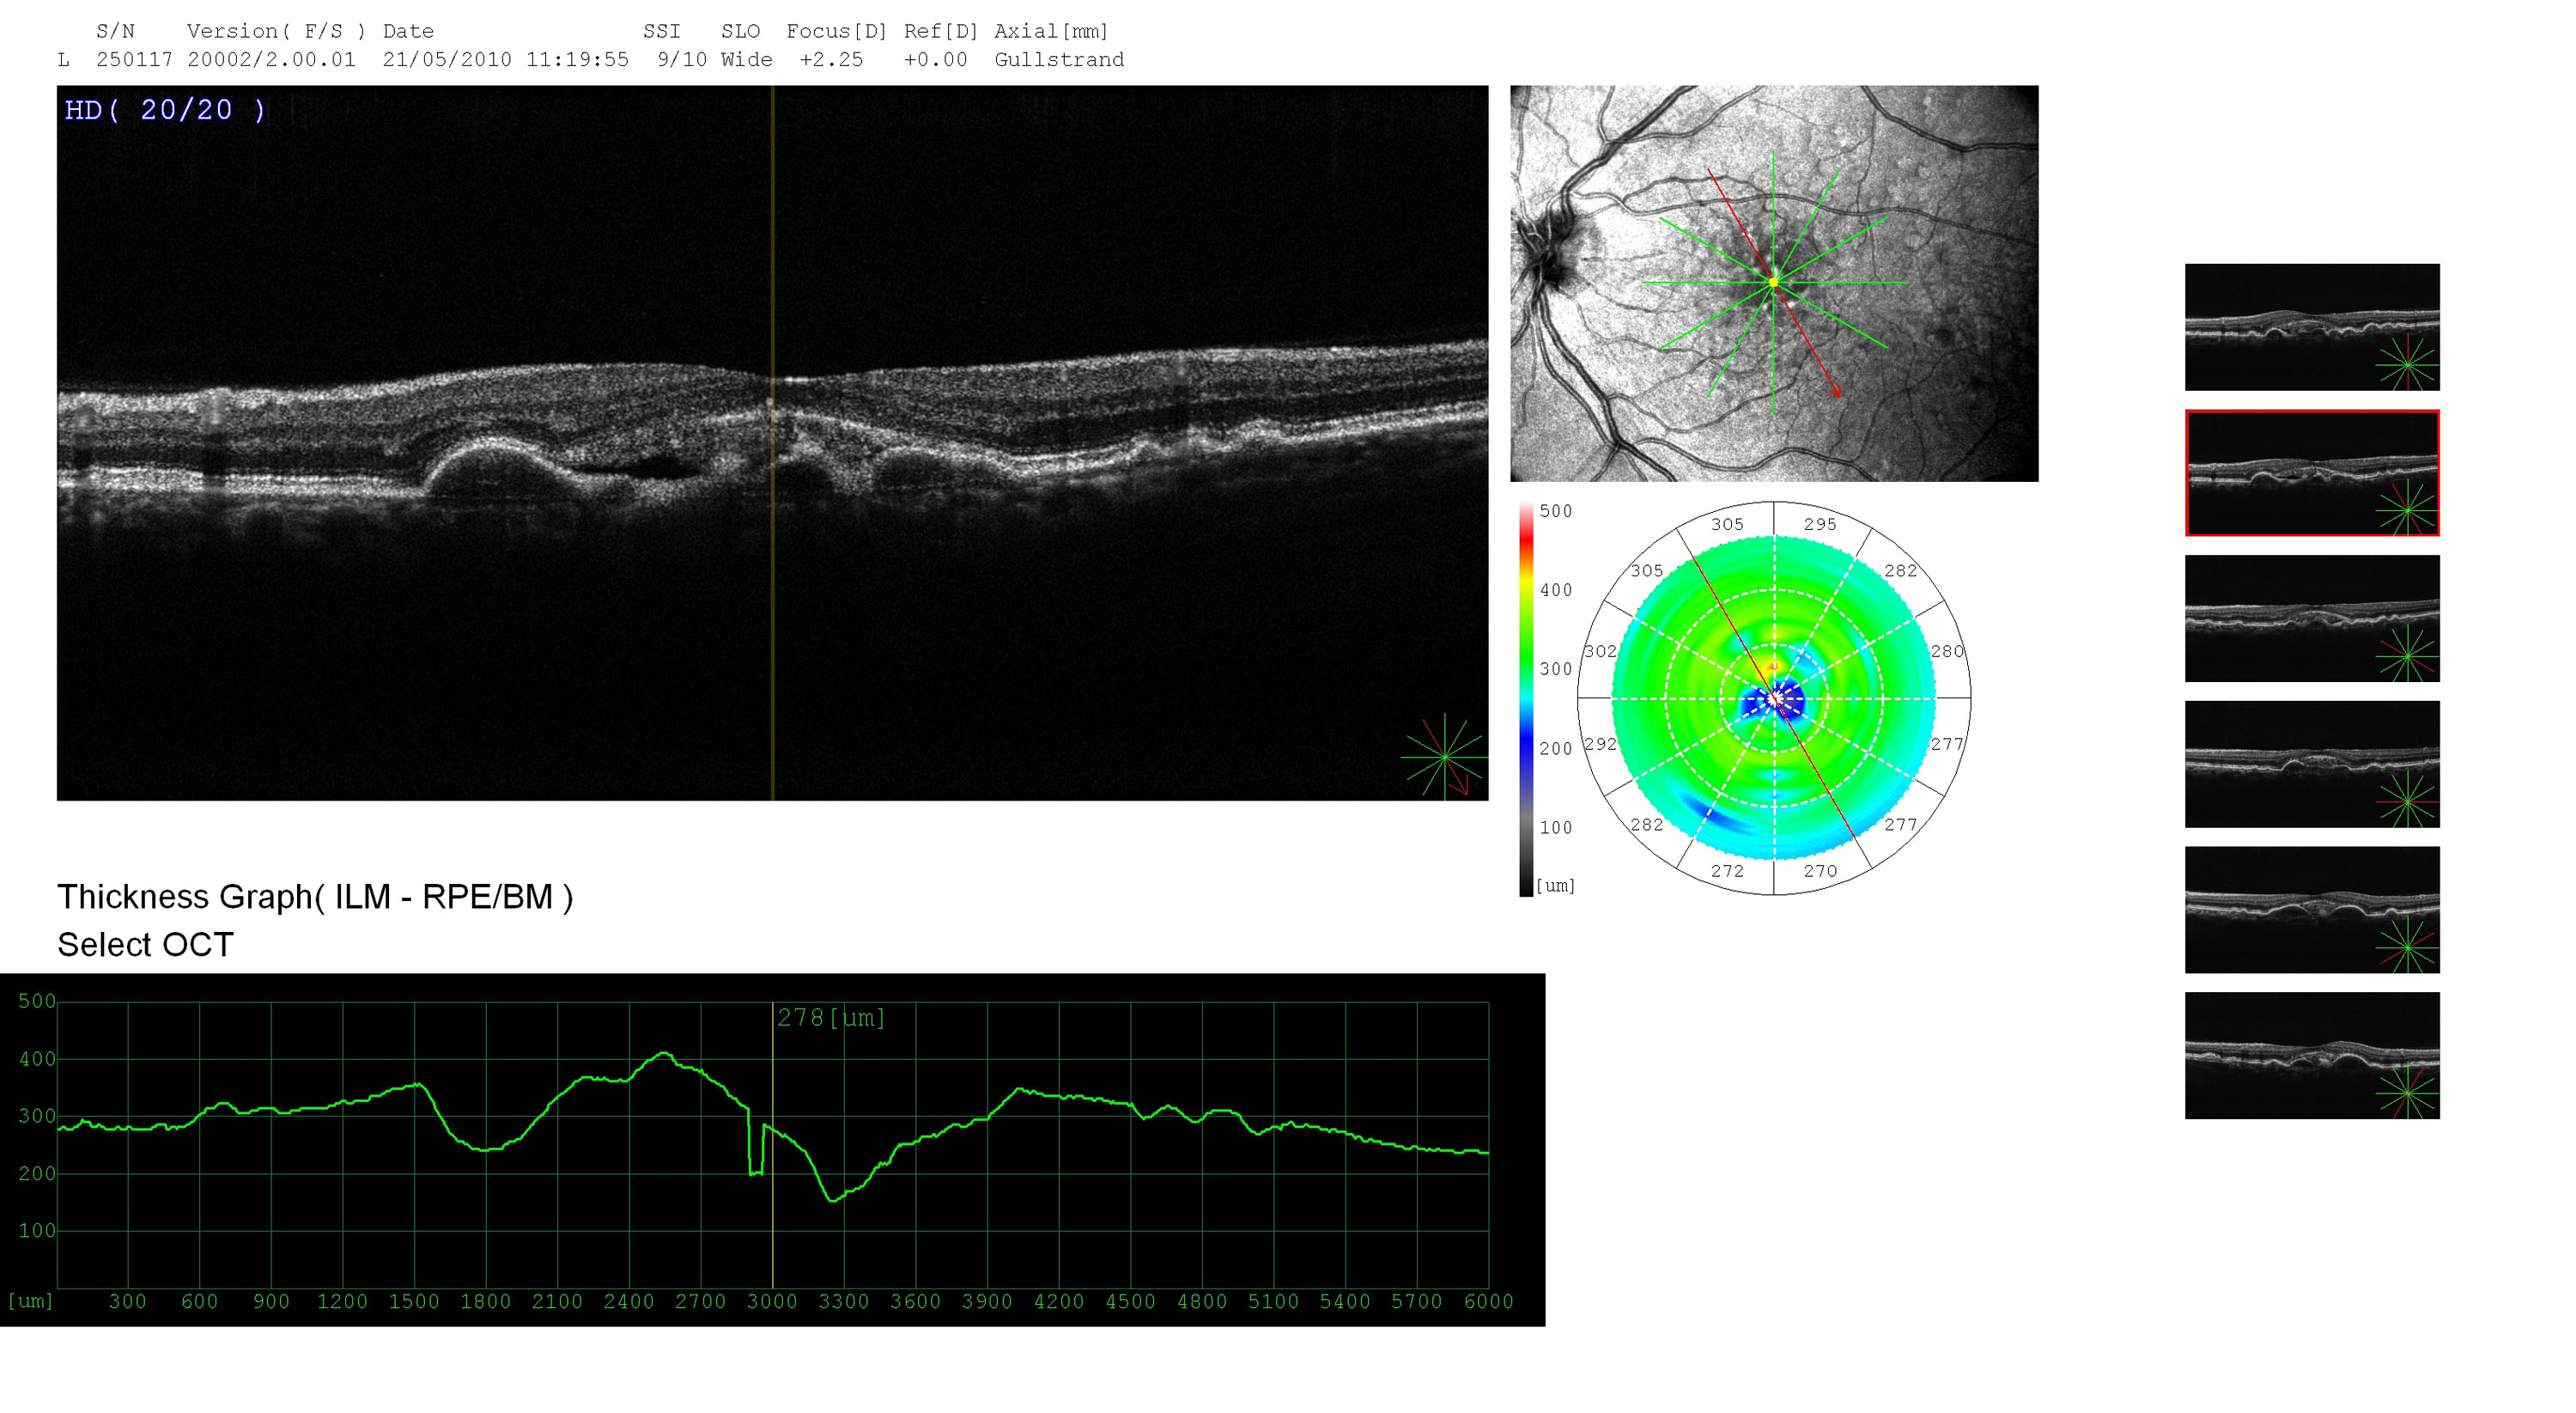
Task: Click sector value 270 on the thickness map
Action: (1819, 871)
